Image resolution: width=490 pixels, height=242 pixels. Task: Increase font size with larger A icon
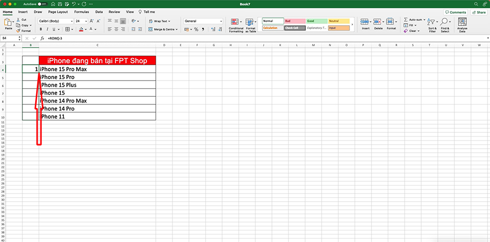91,21
